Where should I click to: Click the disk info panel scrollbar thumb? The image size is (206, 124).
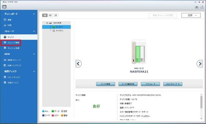201,102
